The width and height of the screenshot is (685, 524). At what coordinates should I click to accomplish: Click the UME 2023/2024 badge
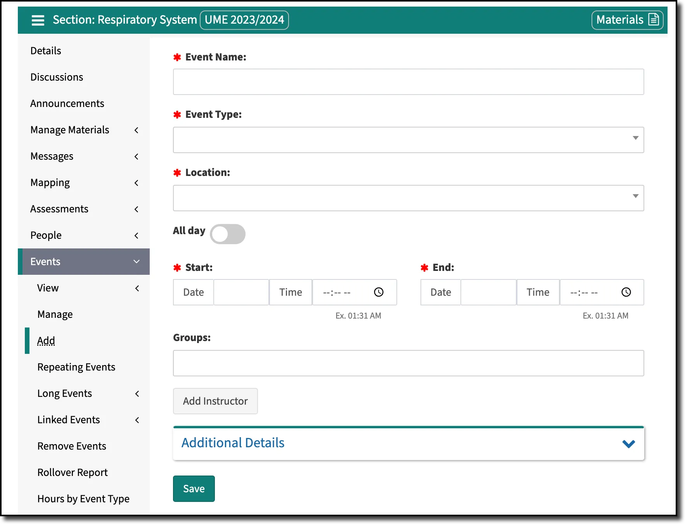click(244, 20)
